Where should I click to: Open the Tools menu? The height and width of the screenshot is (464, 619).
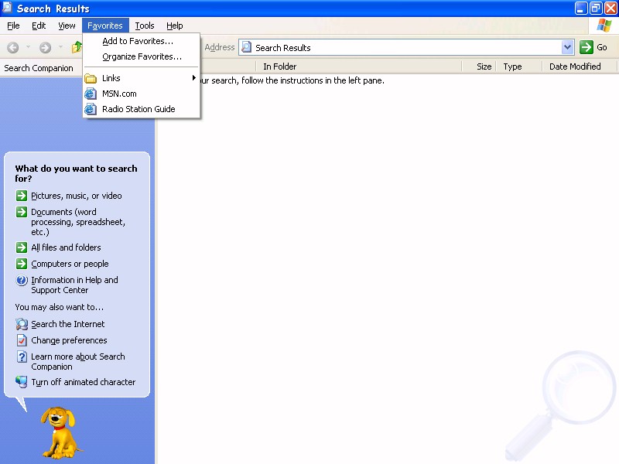click(145, 26)
